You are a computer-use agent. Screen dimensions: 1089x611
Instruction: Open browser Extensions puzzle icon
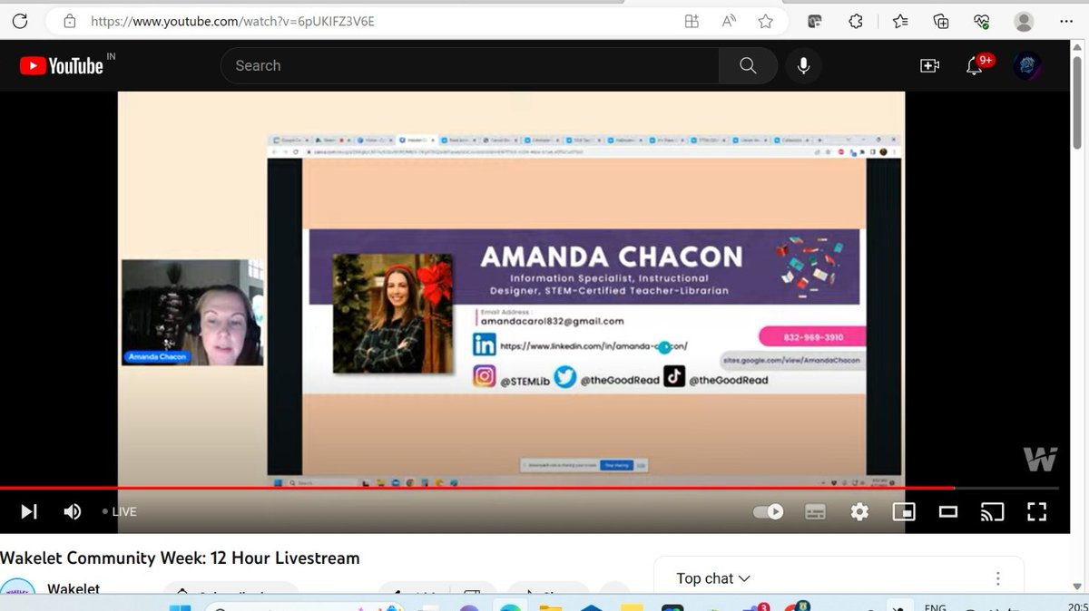(856, 21)
